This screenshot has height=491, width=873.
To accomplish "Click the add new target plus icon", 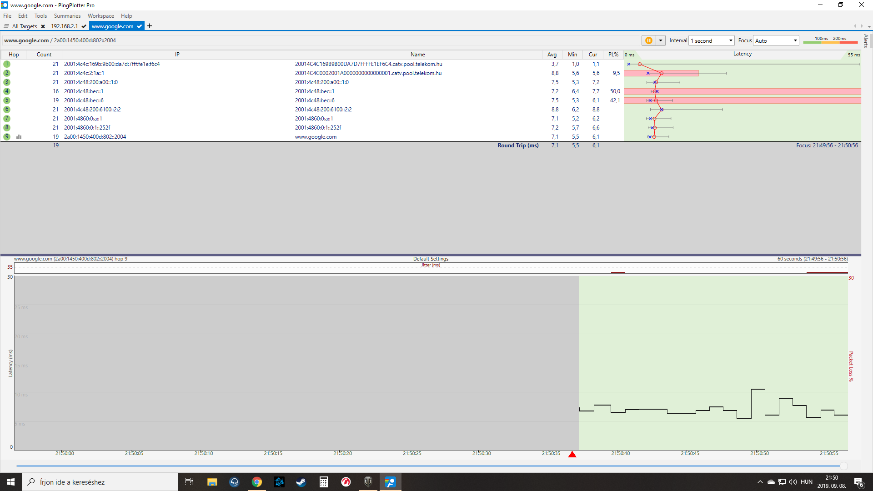I will coord(150,26).
